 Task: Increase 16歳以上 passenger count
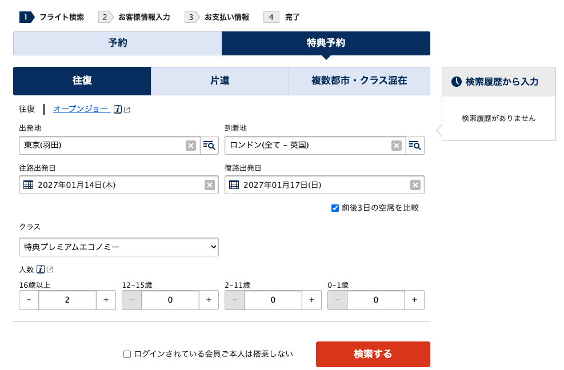(106, 300)
